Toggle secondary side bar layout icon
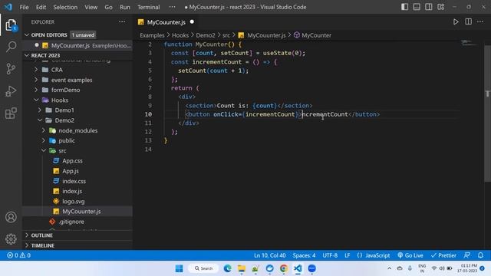Image resolution: width=491 pixels, height=276 pixels. (x=429, y=7)
